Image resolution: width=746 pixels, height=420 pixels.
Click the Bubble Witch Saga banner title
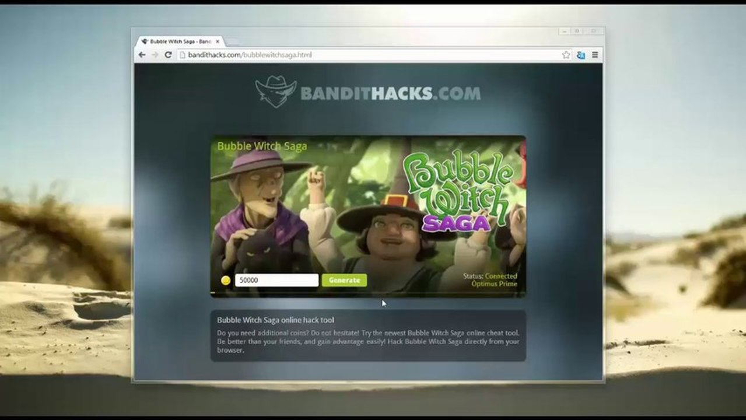[x=262, y=146]
